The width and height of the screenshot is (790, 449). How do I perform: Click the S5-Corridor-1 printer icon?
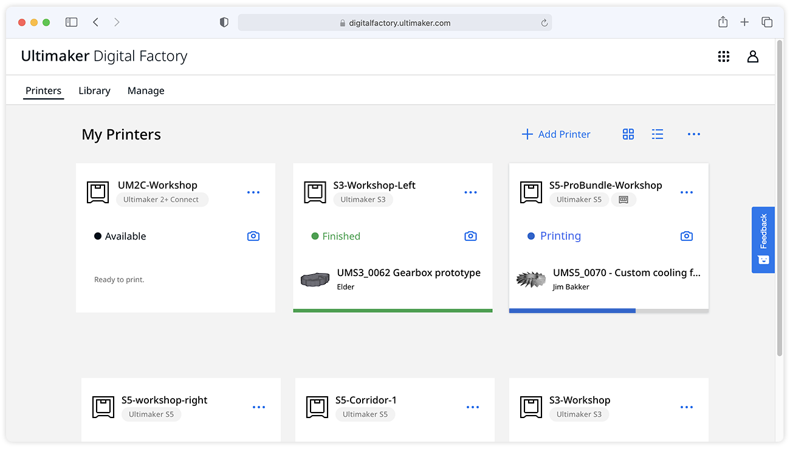coord(317,407)
